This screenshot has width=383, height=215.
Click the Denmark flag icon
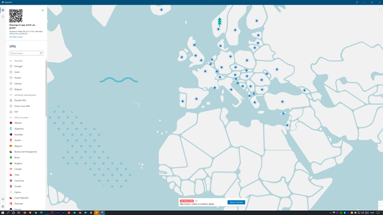11,204
